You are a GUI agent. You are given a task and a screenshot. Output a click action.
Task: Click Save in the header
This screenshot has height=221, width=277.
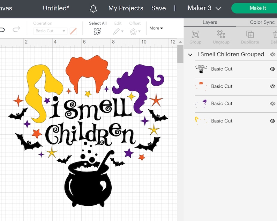(x=158, y=8)
